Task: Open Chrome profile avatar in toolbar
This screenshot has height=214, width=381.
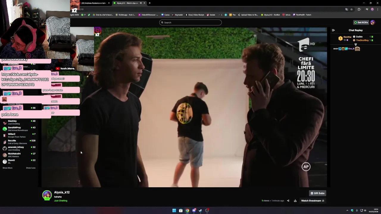Action: tap(372, 10)
